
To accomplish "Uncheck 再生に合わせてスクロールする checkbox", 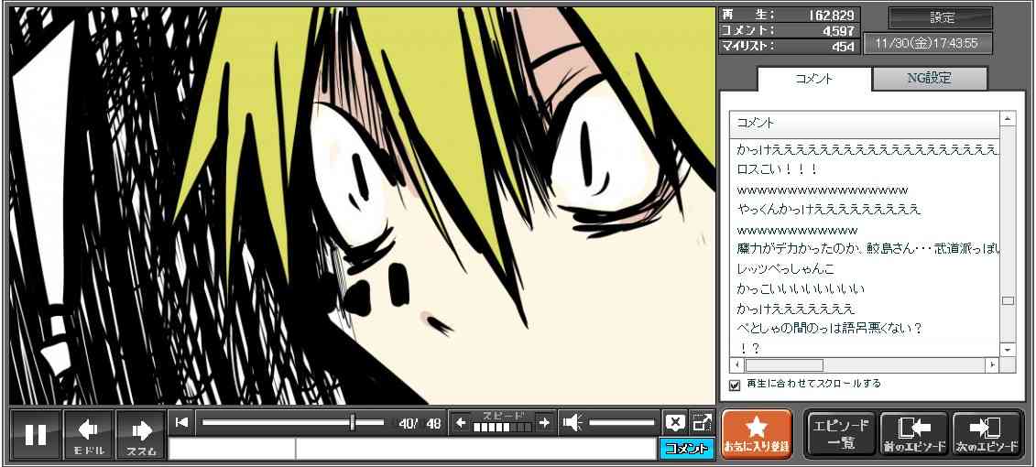I will 735,385.
